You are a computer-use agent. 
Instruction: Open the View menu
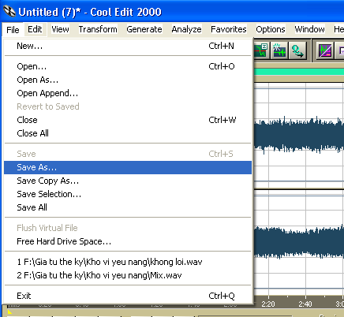click(60, 29)
